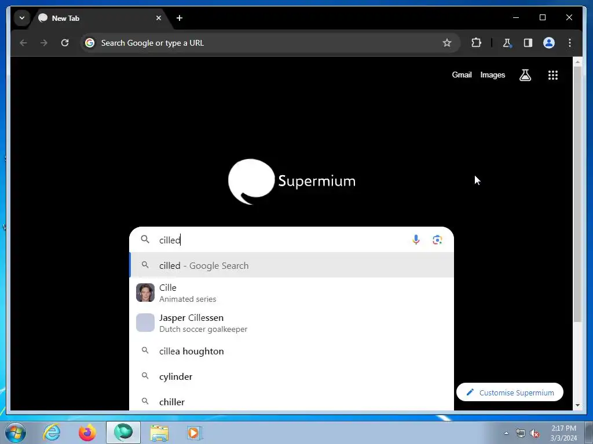The width and height of the screenshot is (593, 444).
Task: Click Customise Supermium button
Action: (x=510, y=393)
